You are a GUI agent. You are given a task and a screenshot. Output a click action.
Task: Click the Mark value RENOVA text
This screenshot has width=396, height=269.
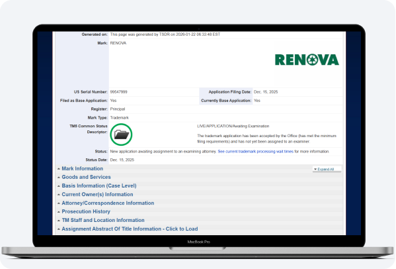point(118,43)
